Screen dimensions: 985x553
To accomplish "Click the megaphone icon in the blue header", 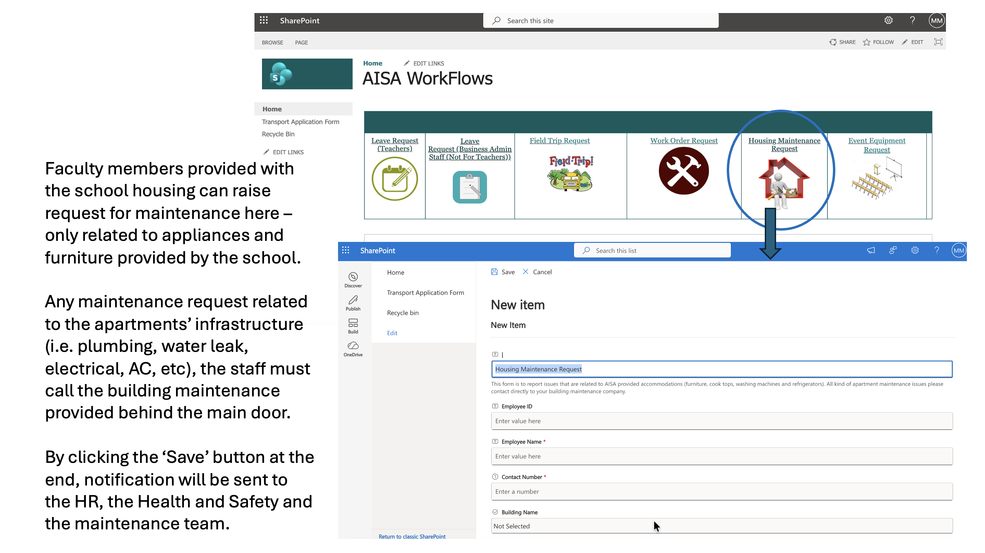I will click(871, 250).
